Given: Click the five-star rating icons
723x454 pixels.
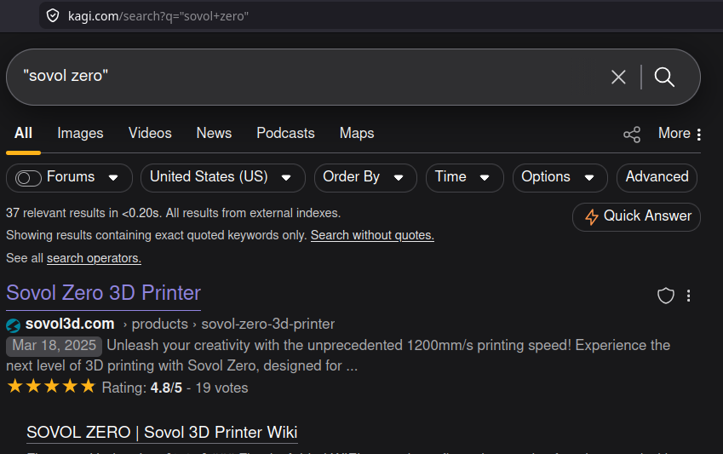Looking at the screenshot, I should click(x=51, y=386).
